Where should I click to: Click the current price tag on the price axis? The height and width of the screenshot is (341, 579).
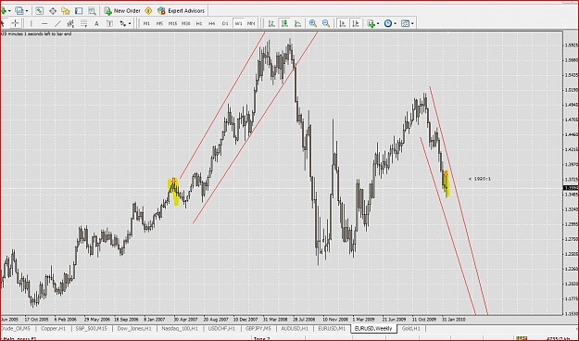(571, 188)
